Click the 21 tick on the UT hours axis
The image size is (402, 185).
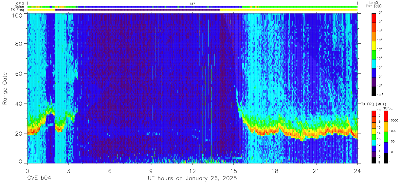pyautogui.click(x=316, y=171)
